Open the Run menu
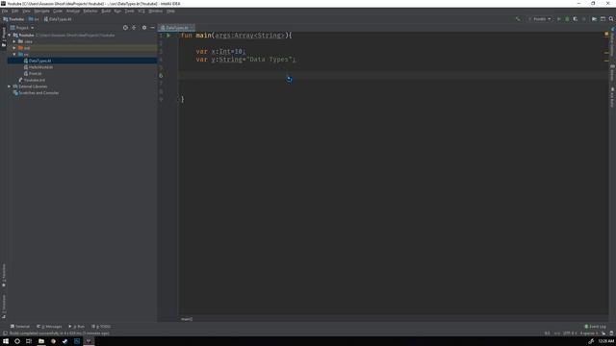This screenshot has width=616, height=346. (x=117, y=11)
